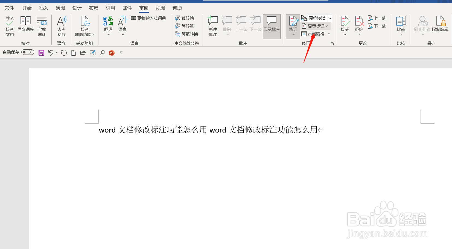The height and width of the screenshot is (249, 452).
Task: Open a file with folder icon
Action: coord(83,53)
